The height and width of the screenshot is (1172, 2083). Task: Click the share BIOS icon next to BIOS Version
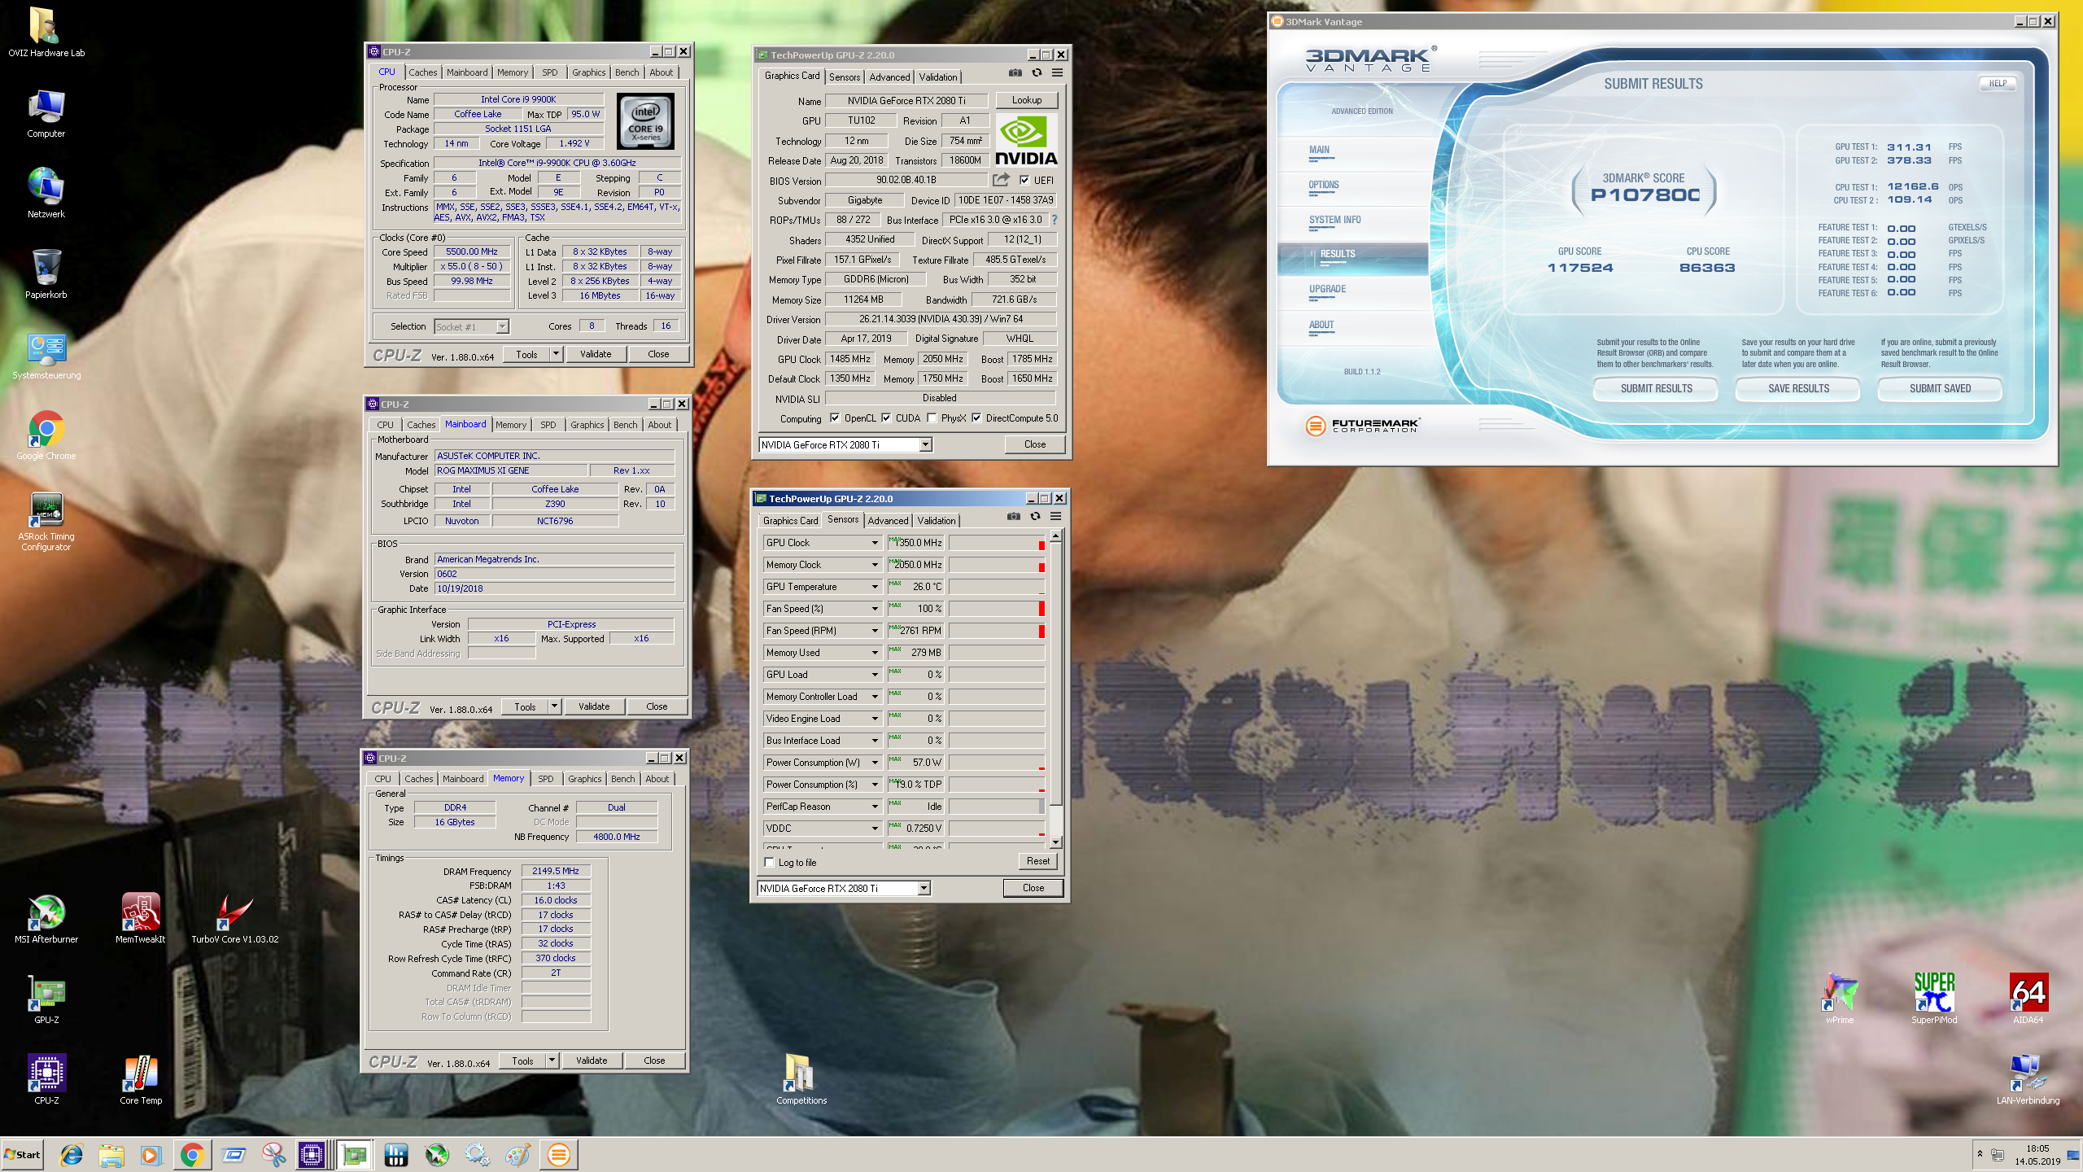pos(1001,179)
